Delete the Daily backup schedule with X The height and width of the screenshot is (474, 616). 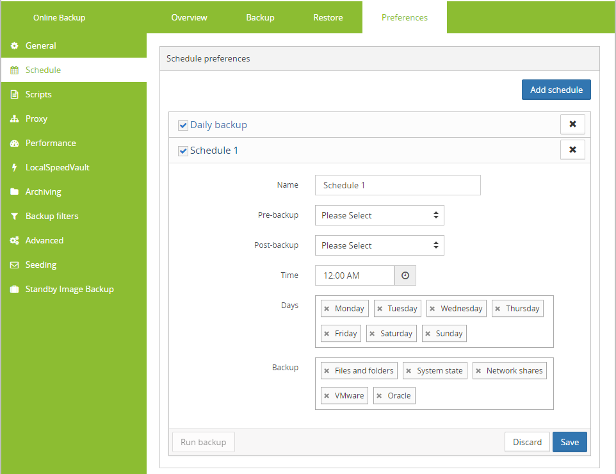(x=572, y=125)
